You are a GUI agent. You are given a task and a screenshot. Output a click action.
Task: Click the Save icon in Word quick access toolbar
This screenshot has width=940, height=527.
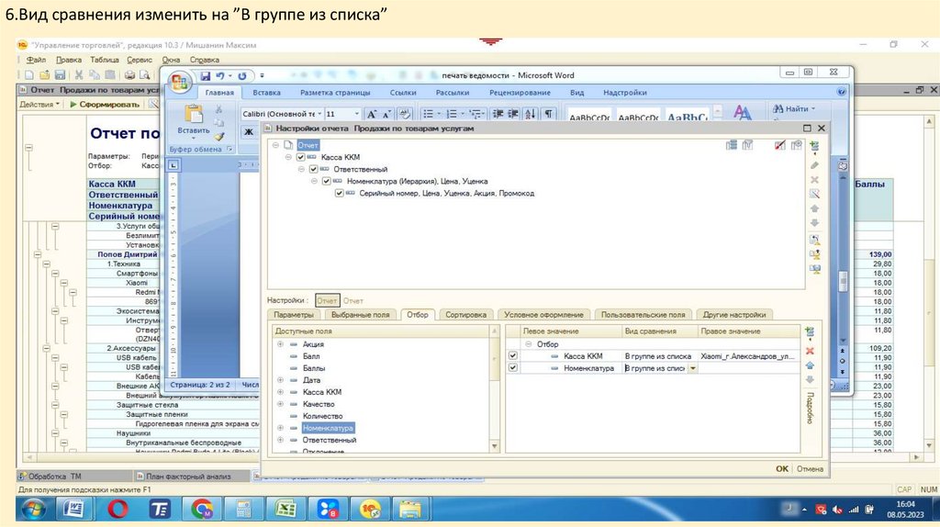206,75
